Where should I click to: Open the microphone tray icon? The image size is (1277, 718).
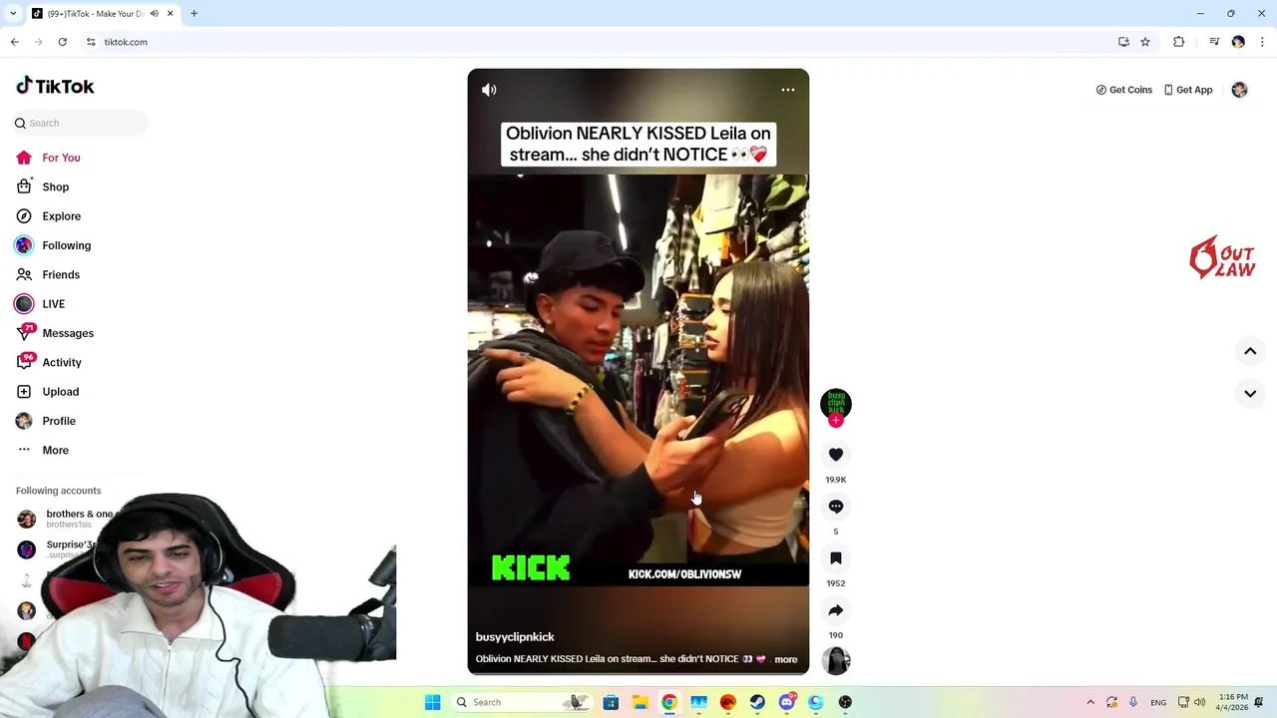point(1133,702)
